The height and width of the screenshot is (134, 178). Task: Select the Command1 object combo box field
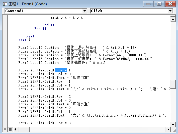[x=46, y=11]
